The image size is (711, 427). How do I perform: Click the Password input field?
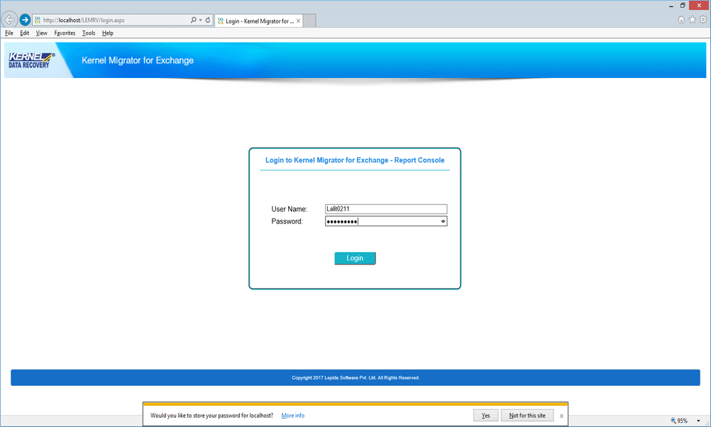point(386,221)
